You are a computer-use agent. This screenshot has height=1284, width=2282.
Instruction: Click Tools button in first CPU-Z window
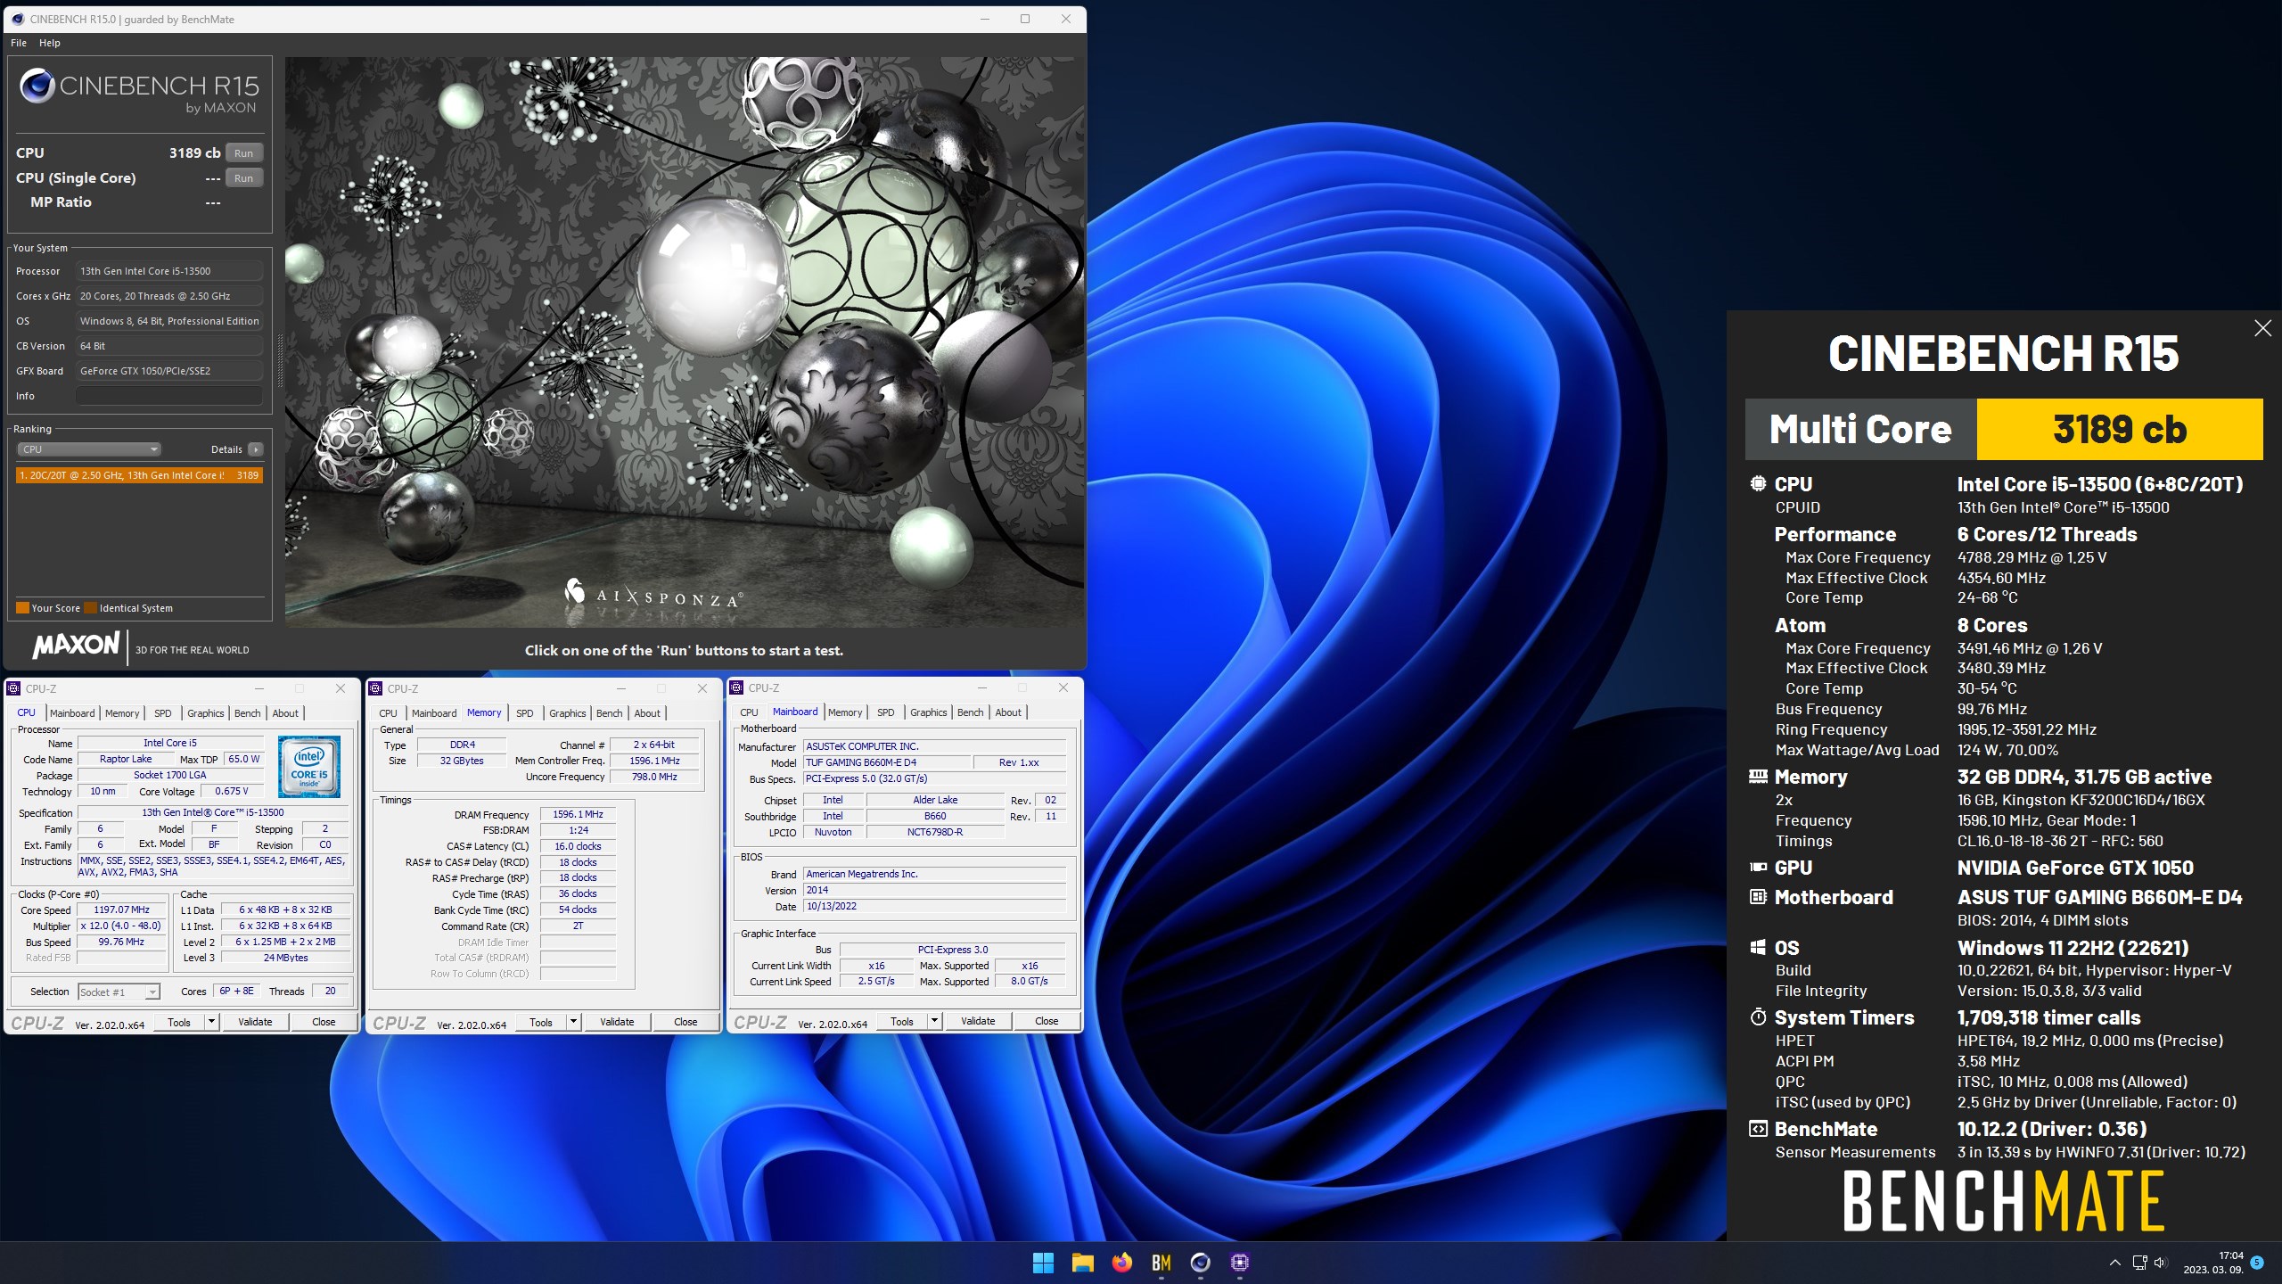[x=179, y=1022]
